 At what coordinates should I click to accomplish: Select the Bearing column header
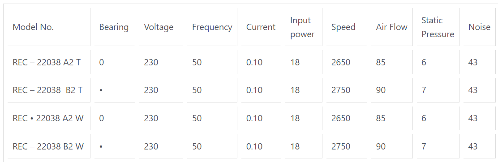(x=114, y=27)
